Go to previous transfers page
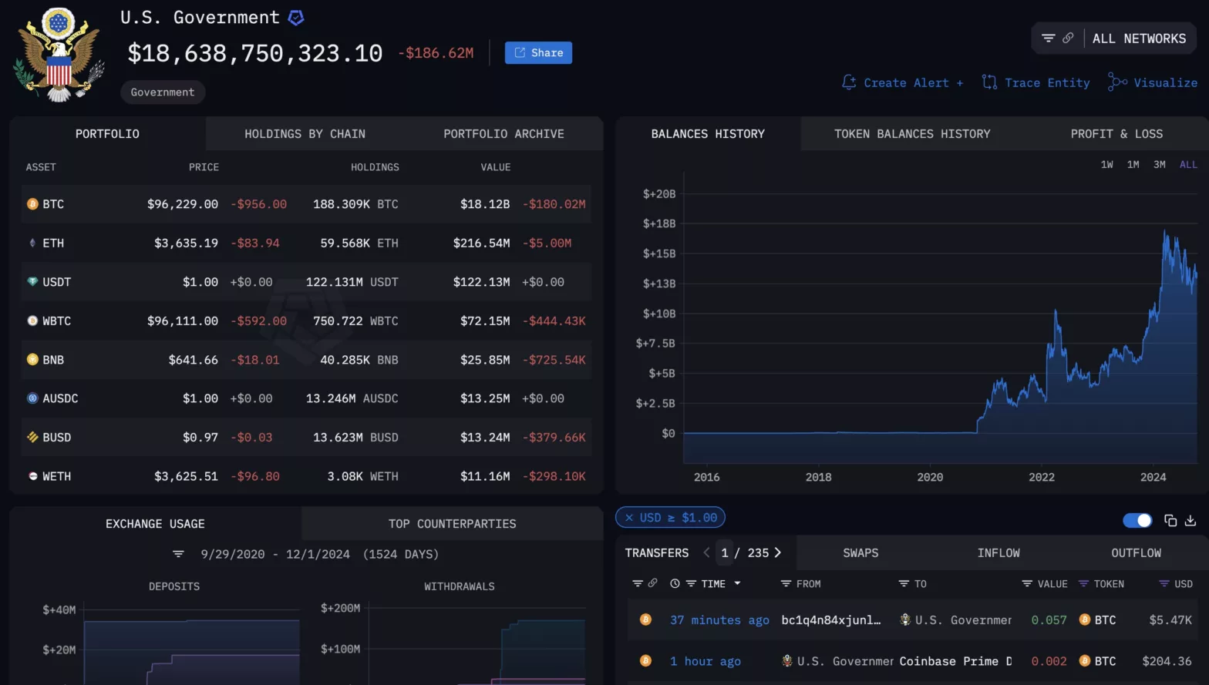Screen dimensions: 1209x685 pos(706,552)
